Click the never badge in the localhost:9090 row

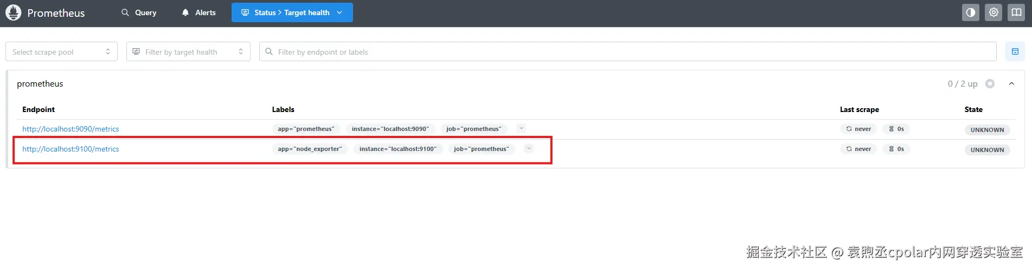858,129
